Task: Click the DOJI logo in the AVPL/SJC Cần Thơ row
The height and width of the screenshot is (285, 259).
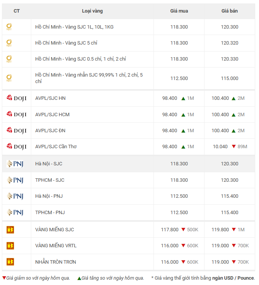Action: [16, 146]
